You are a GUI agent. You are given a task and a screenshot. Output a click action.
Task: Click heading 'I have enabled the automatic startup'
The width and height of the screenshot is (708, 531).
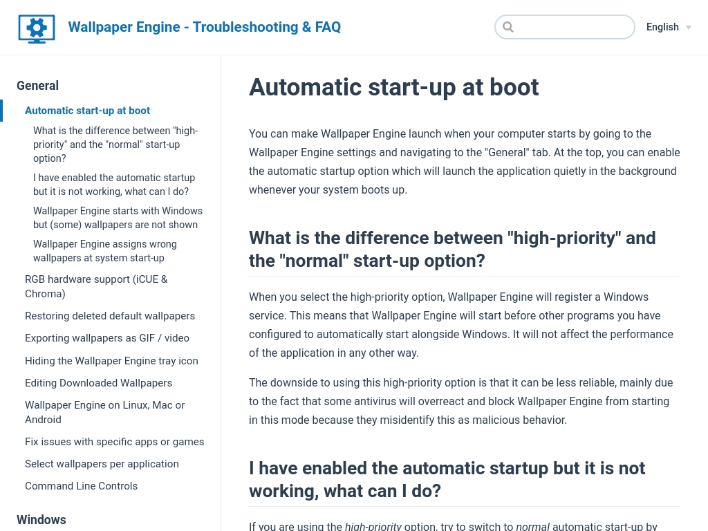447,480
